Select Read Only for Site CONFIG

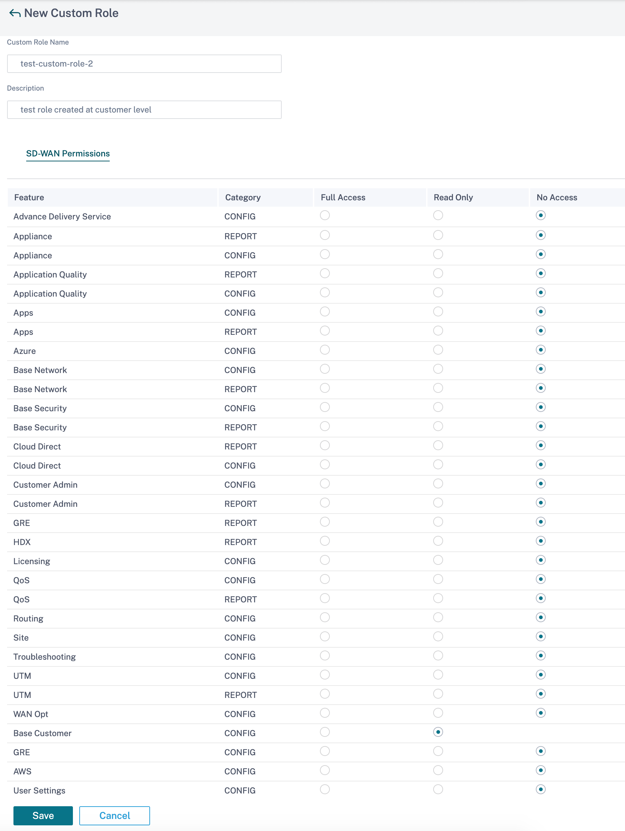[x=438, y=637]
